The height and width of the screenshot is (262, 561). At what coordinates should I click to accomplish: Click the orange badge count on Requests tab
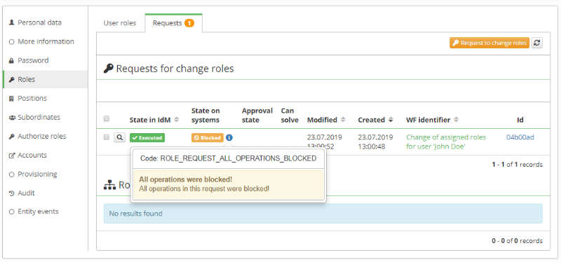click(189, 23)
